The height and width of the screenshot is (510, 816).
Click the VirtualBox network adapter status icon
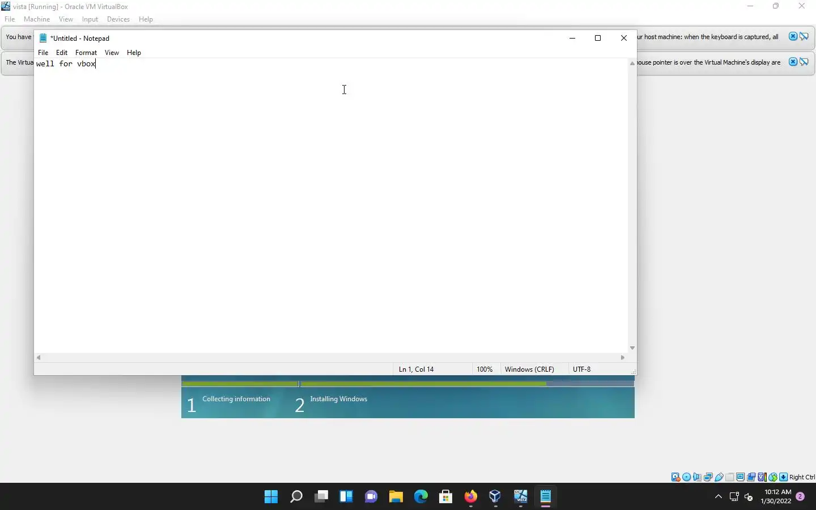(708, 477)
